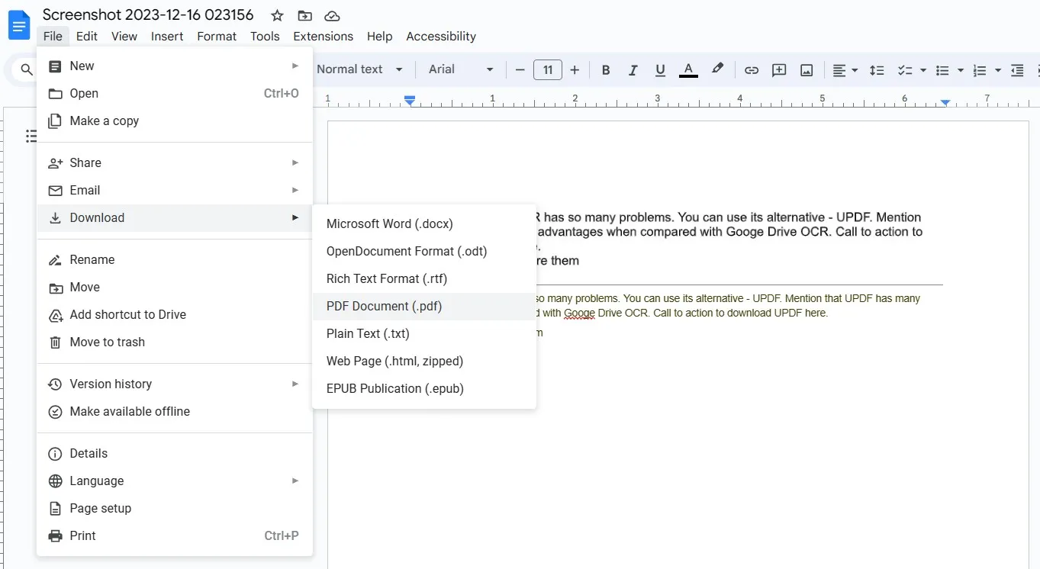Toggle italic formatting
Screen dimensions: 1040x569
pos(633,69)
